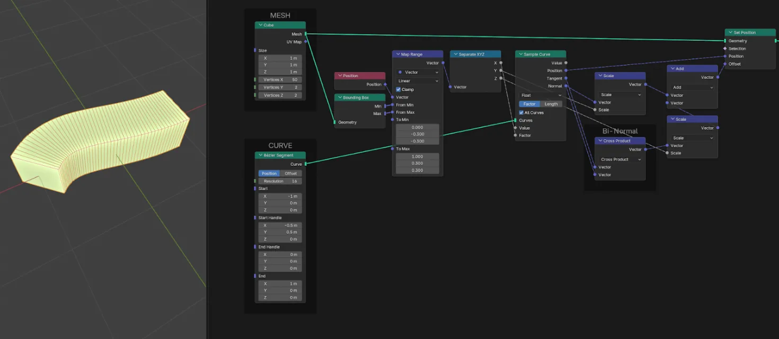Collapse the Sample Curve node chevron
The width and height of the screenshot is (779, 339).
coord(520,54)
